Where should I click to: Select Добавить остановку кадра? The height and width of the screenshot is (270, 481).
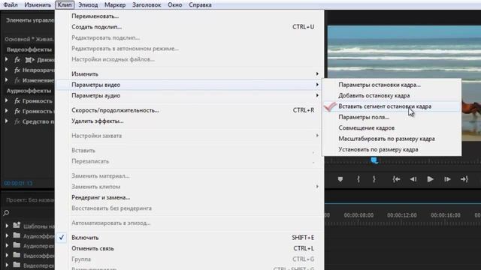(x=392, y=95)
